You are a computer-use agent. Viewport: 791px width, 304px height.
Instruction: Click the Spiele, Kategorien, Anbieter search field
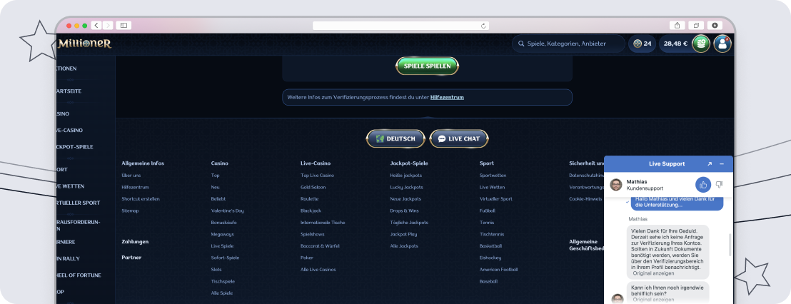click(x=568, y=44)
